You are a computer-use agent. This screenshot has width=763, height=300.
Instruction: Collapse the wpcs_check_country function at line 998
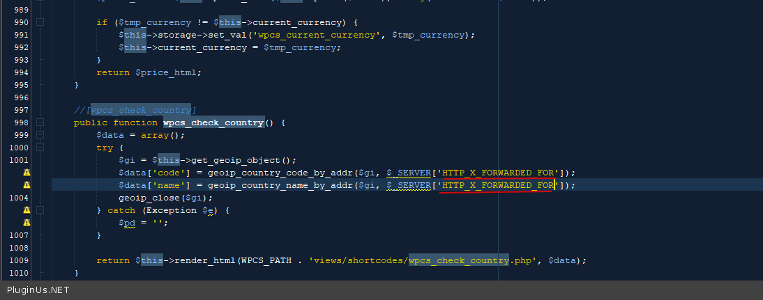click(x=40, y=123)
